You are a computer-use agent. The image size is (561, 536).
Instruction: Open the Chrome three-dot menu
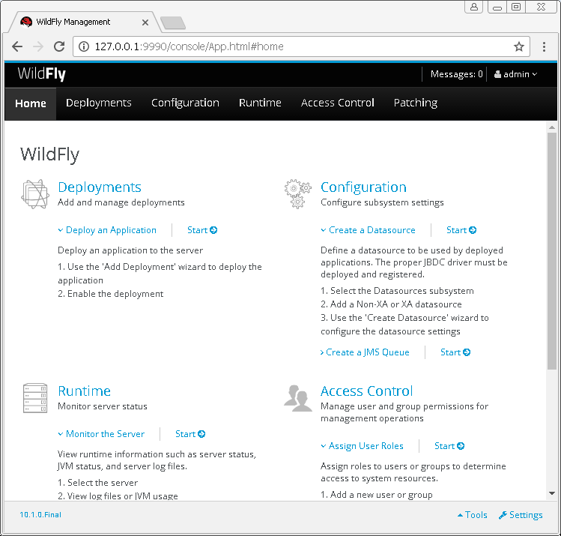tap(544, 46)
